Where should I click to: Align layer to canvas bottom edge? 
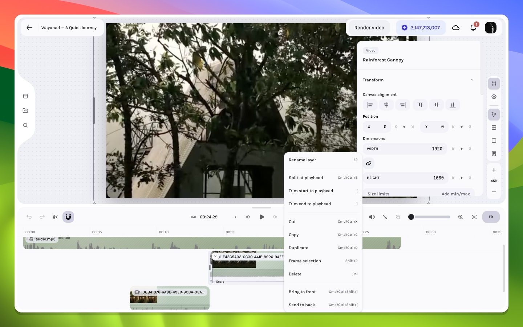pos(453,105)
